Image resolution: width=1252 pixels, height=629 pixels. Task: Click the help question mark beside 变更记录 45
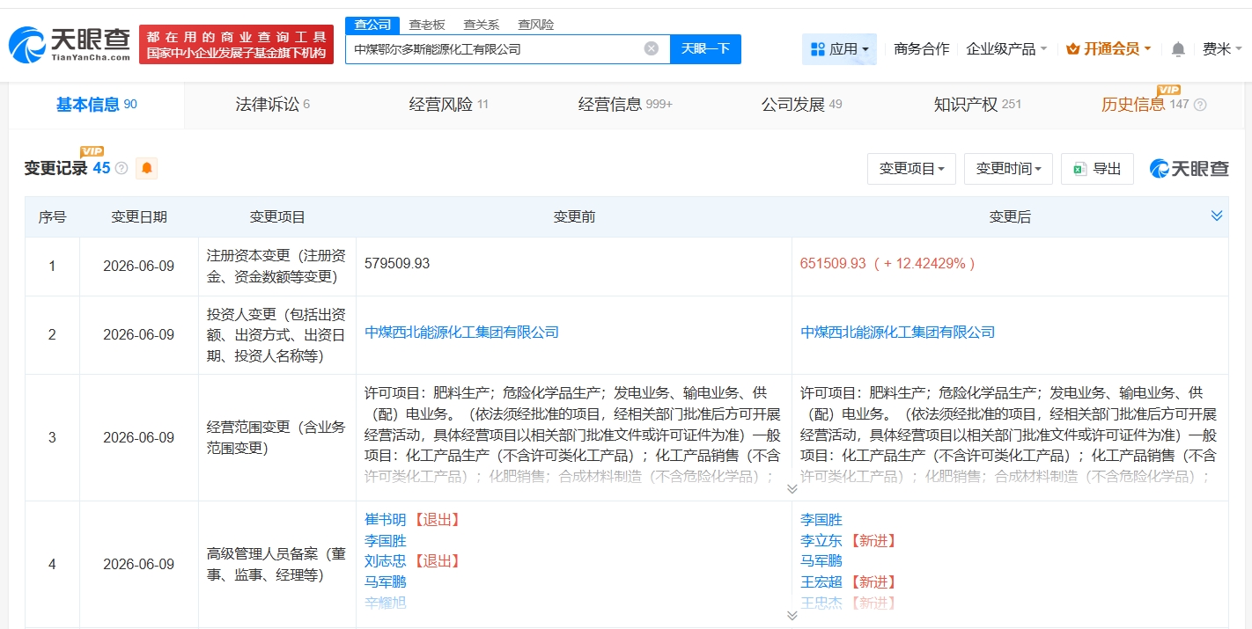pyautogui.click(x=122, y=168)
